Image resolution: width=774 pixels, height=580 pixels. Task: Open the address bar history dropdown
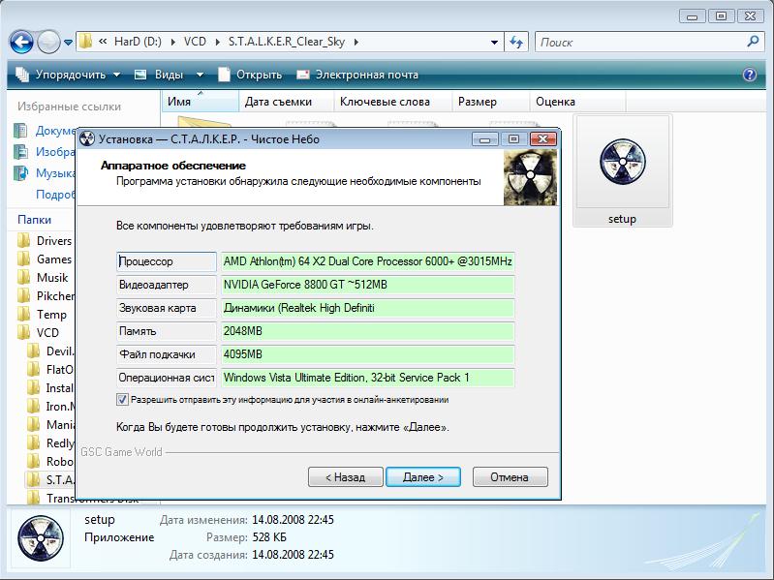tap(494, 43)
